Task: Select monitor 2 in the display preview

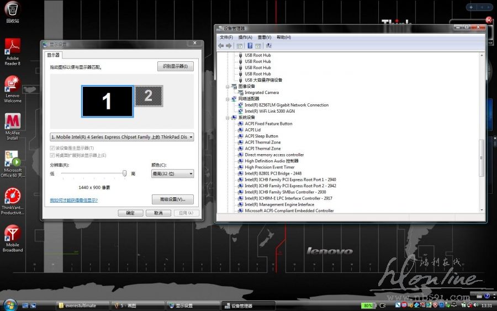Action: pyautogui.click(x=148, y=96)
